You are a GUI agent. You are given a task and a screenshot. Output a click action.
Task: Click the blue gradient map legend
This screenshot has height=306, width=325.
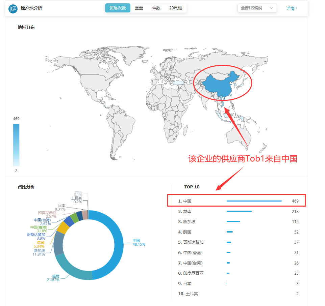point(16,145)
